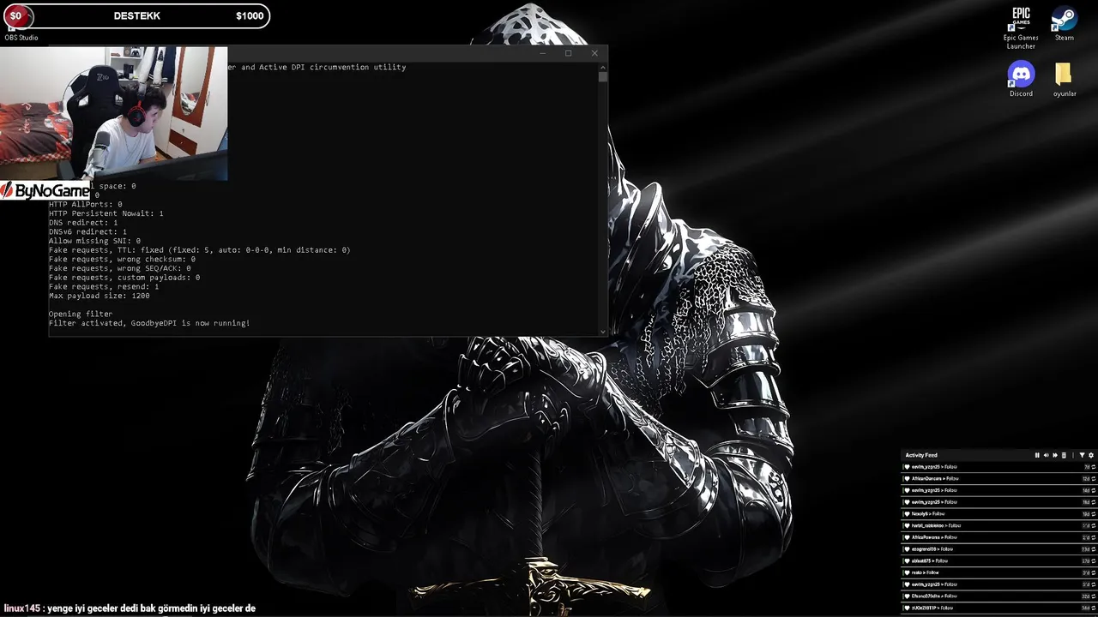Select the harbil_rabbiekso > Follow event text
This screenshot has width=1098, height=617.
pos(937,525)
